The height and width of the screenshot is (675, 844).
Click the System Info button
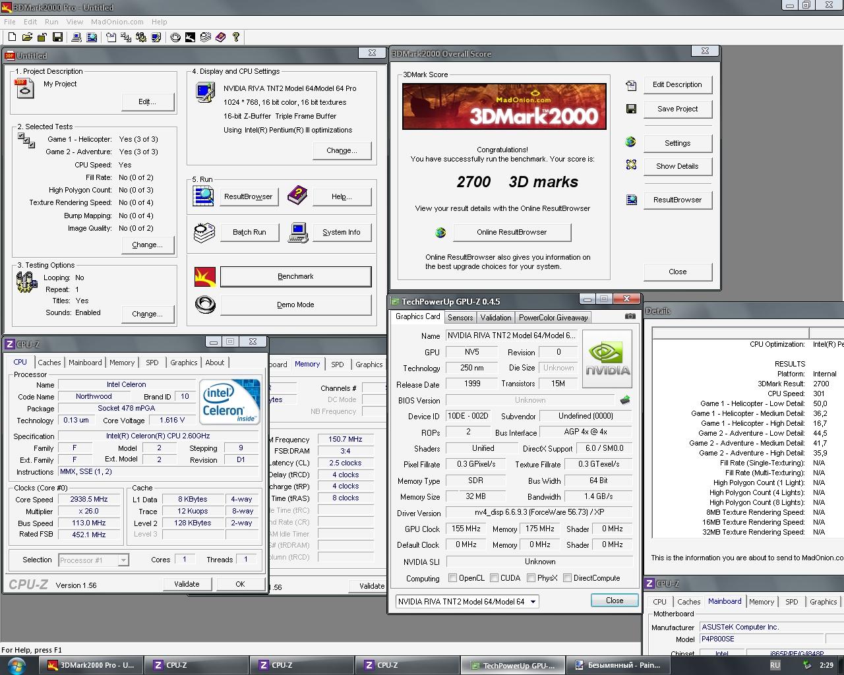coord(342,232)
